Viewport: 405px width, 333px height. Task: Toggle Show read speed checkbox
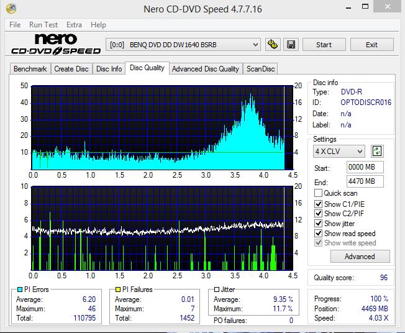[x=318, y=233]
